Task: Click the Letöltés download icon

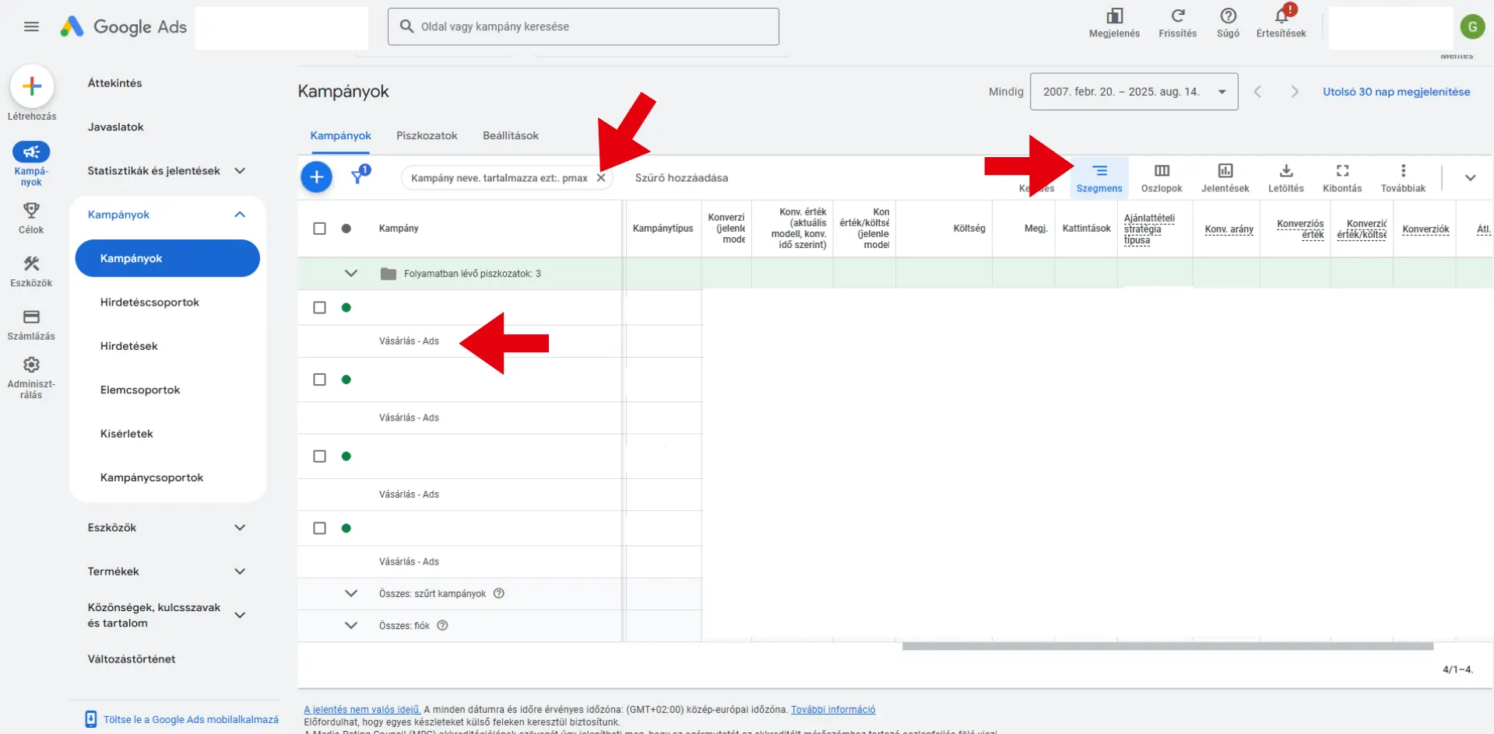Action: tap(1285, 172)
